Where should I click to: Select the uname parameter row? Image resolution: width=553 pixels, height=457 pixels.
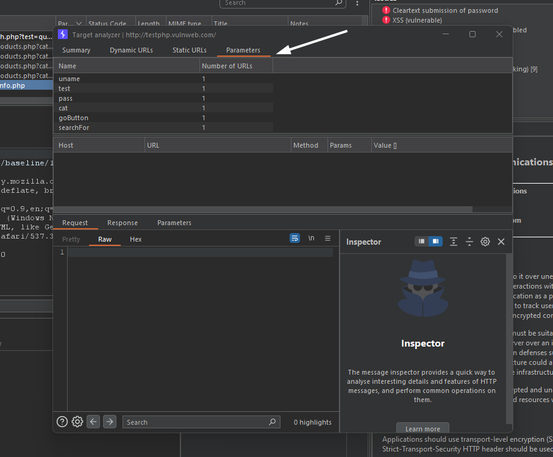[x=163, y=79]
